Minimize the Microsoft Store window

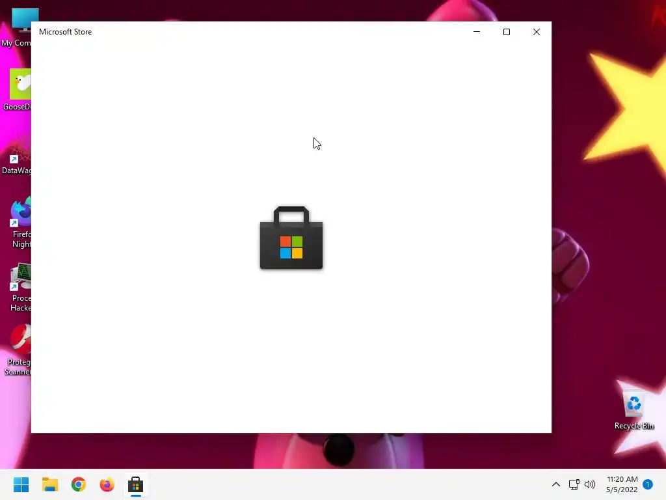coord(477,32)
